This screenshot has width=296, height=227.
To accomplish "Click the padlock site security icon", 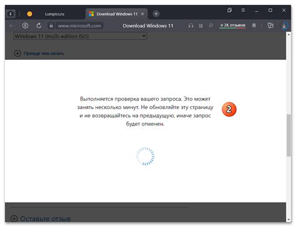I will point(51,26).
